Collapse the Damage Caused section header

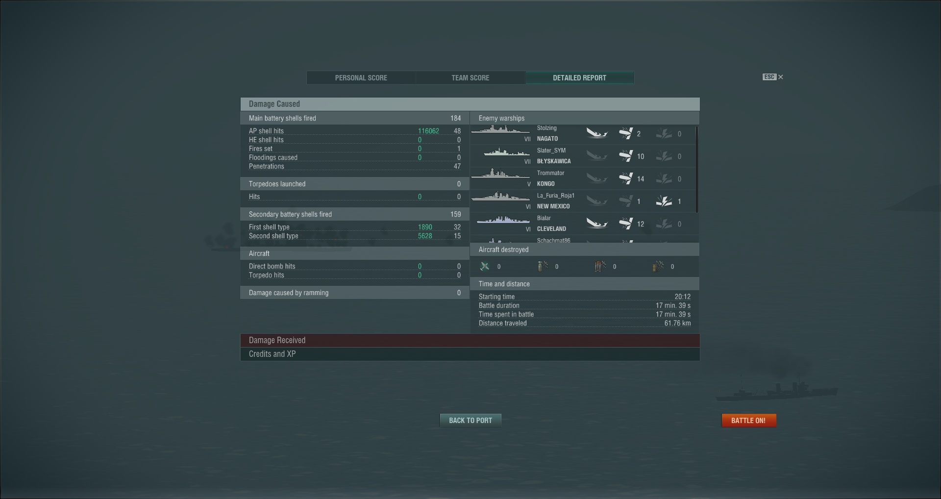click(470, 104)
